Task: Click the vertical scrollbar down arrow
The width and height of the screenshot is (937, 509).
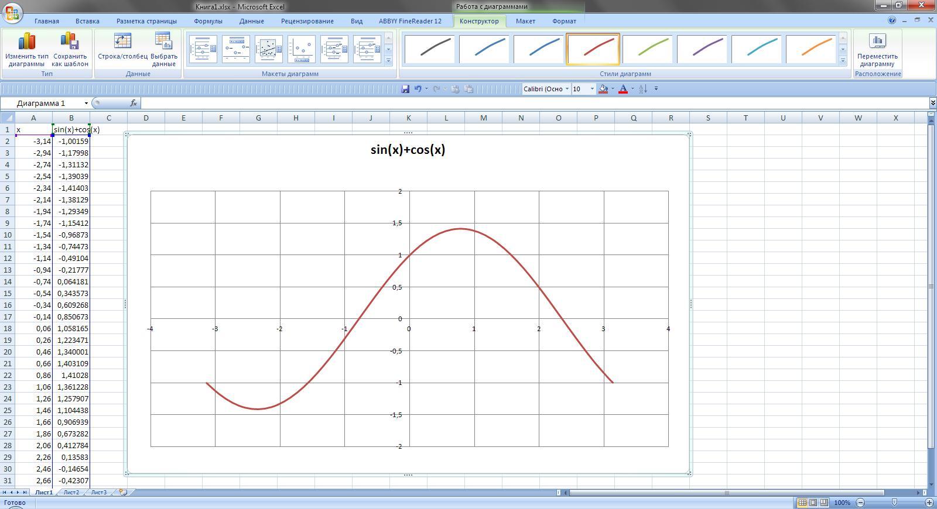Action: pyautogui.click(x=932, y=484)
